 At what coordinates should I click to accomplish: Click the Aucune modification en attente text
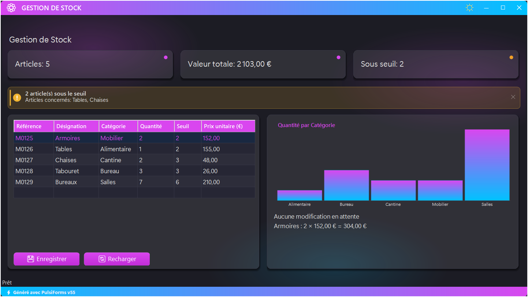(316, 216)
